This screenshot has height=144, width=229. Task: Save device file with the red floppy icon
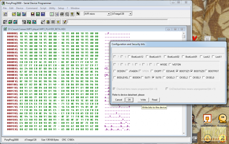(x=33, y=14)
